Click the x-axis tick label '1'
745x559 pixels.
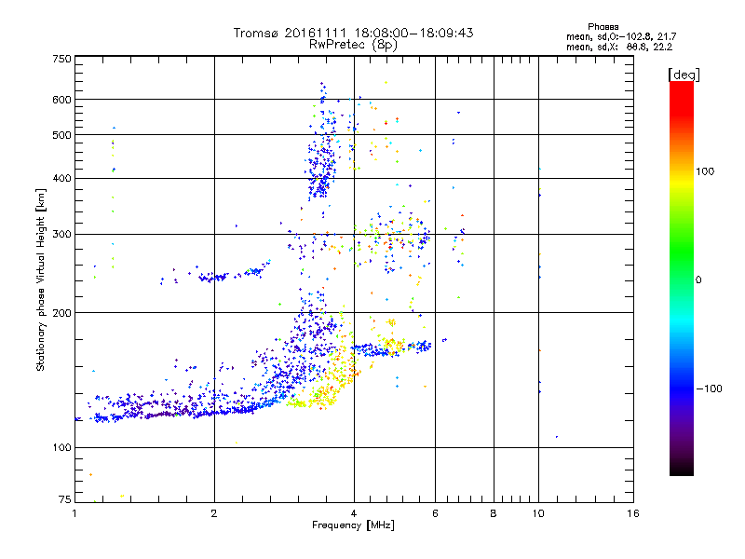click(74, 513)
